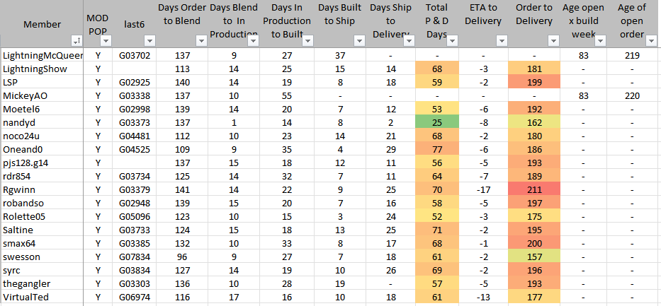
Task: Expand Days In Production to Built filter
Action: [x=306, y=41]
